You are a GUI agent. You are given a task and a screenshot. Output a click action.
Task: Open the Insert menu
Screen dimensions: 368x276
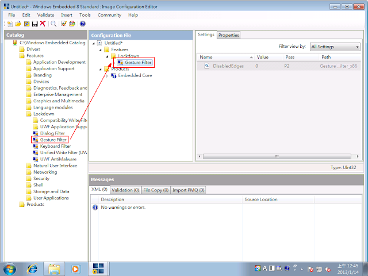(67, 15)
